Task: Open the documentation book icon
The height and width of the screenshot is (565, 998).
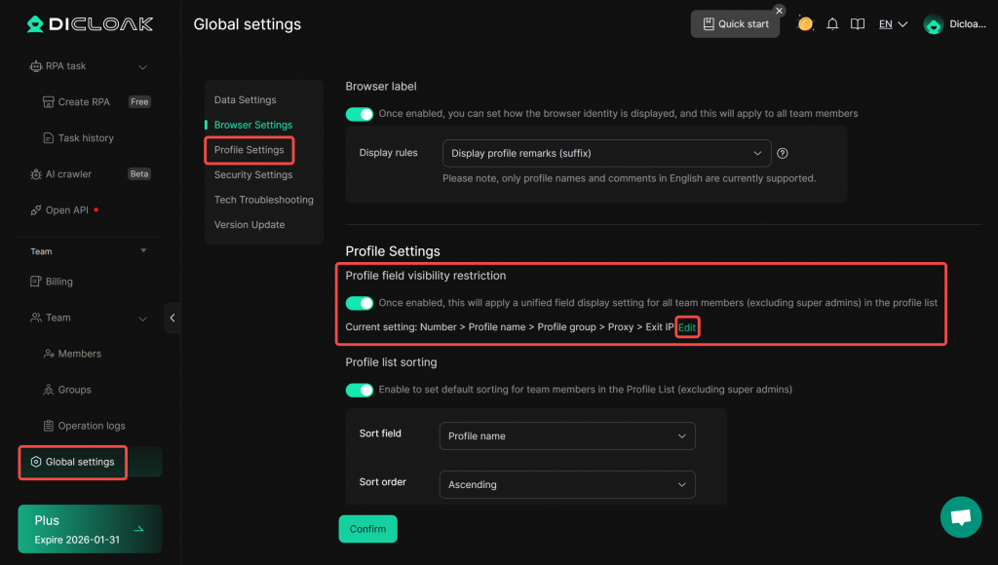Action: (858, 24)
